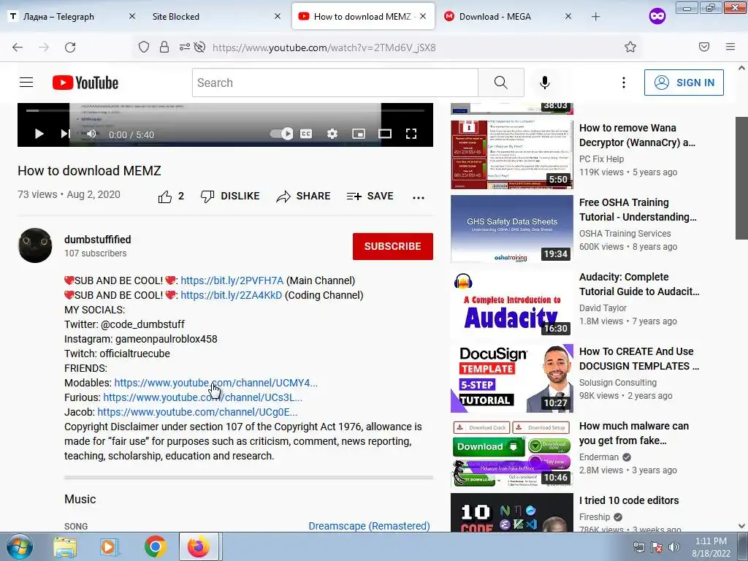Open DocuSign templates video title
748x561 pixels.
(638, 359)
